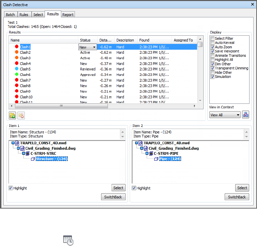Select Pipe - (124) in Item 2 tree
The height and width of the screenshot is (246, 257).
point(170,159)
